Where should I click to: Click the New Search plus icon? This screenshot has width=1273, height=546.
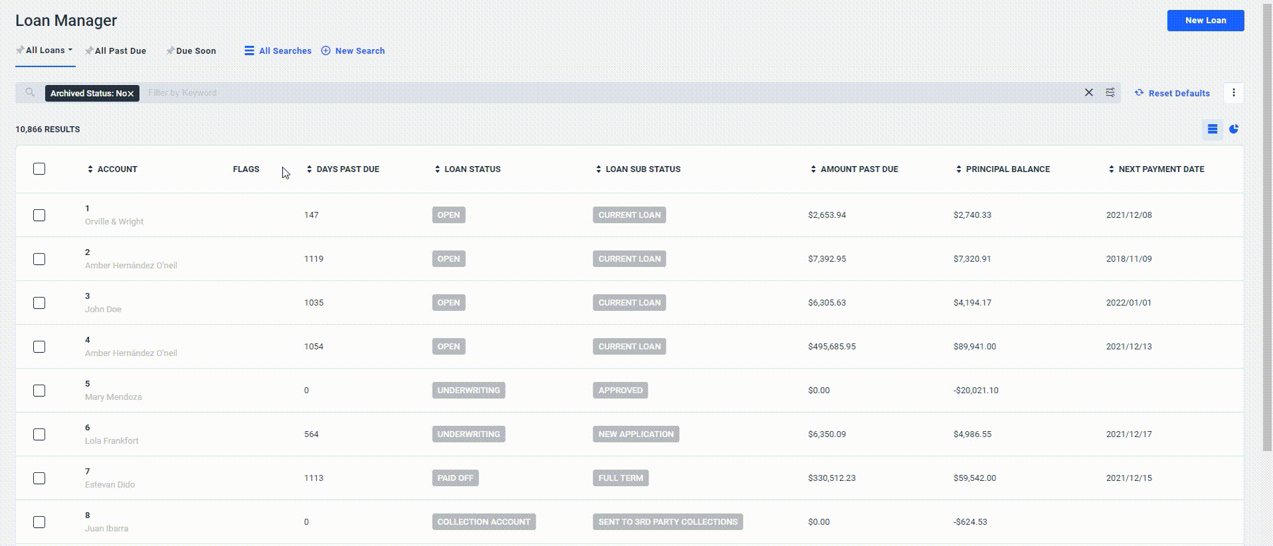click(326, 50)
